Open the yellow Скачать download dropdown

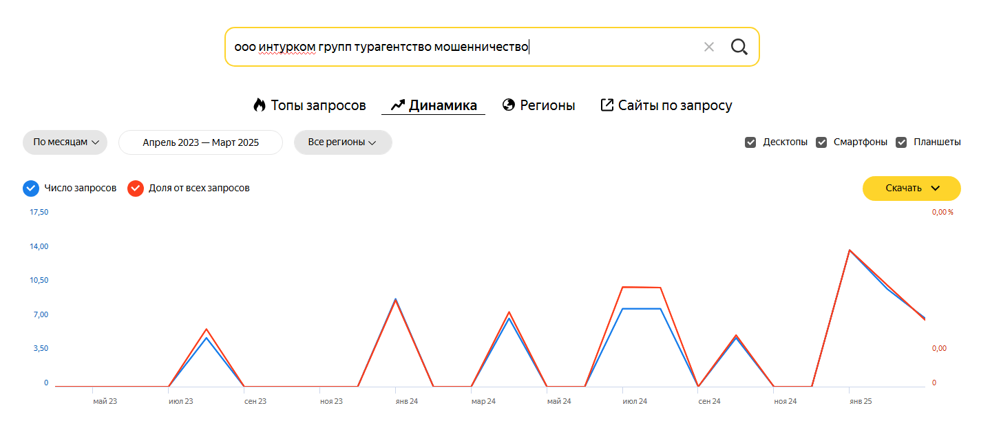coord(911,189)
